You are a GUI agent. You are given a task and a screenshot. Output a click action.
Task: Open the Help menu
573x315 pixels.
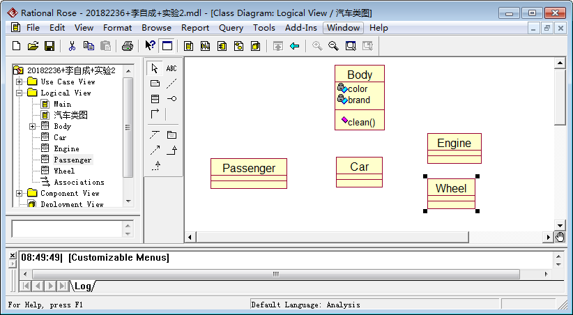pyautogui.click(x=379, y=28)
